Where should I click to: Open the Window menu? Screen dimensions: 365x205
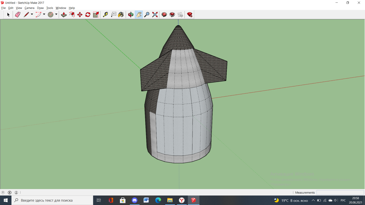61,8
